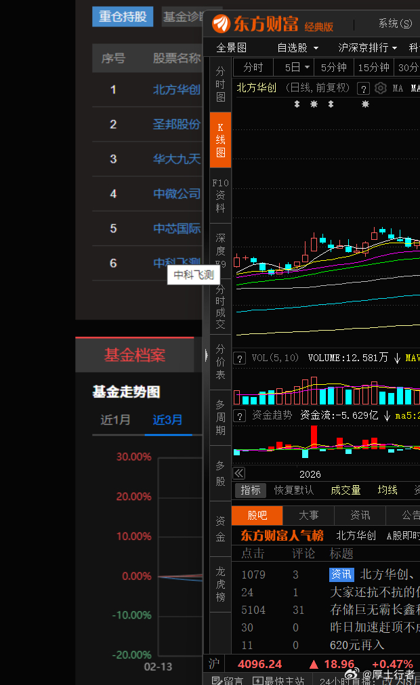Open the 多周期 sidebar tab

point(220,417)
